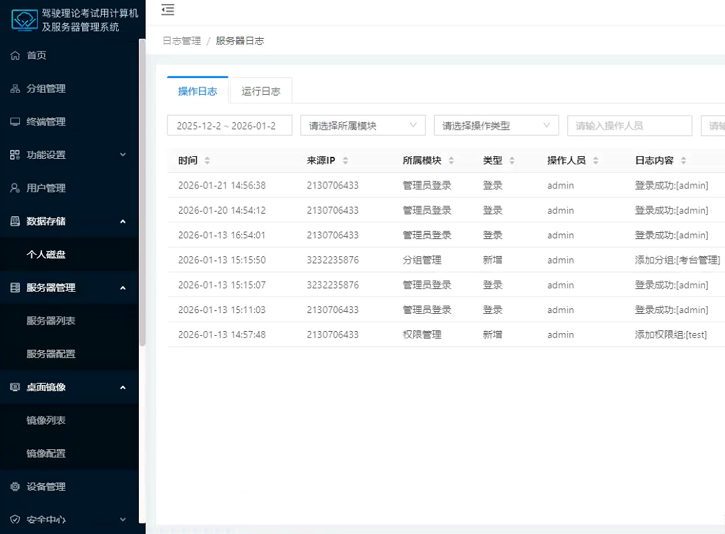Click the 分组管理 module cell

422,260
